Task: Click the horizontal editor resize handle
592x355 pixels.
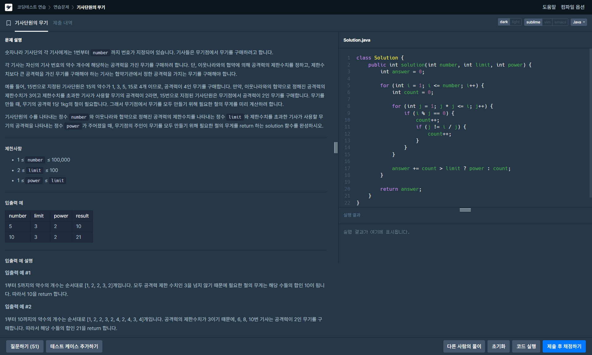Action: click(x=465, y=210)
